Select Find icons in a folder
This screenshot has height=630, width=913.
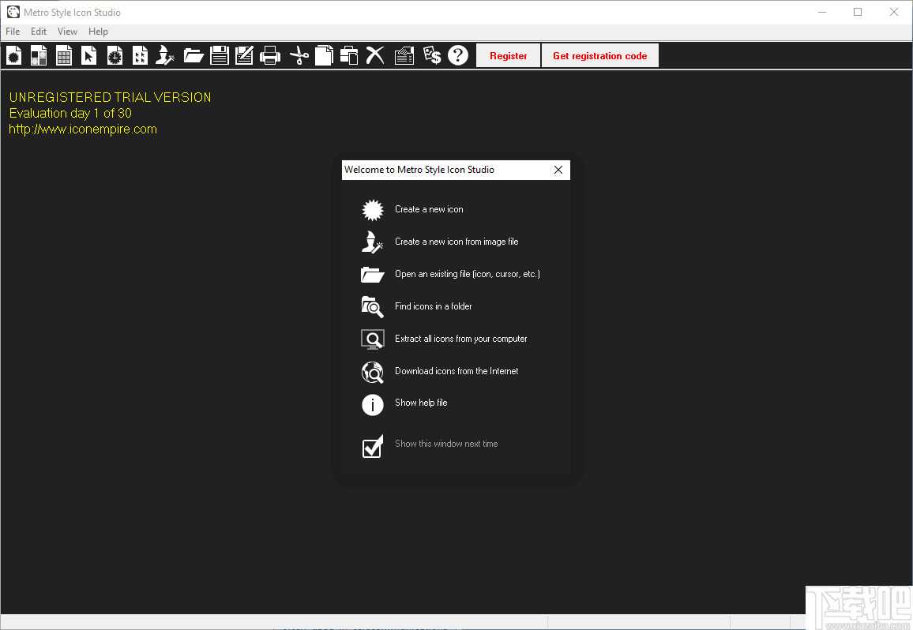pyautogui.click(x=434, y=306)
